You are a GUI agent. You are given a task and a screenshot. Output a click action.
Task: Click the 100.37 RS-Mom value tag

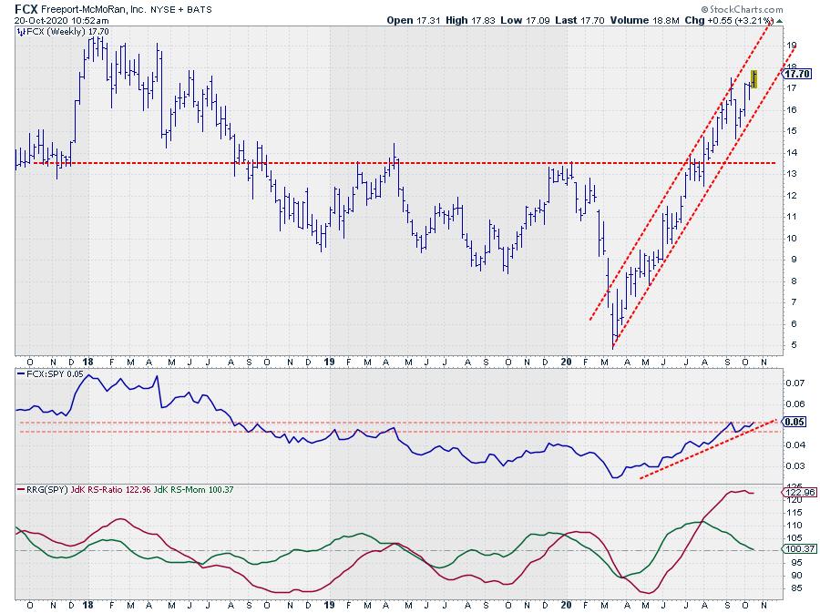[x=794, y=549]
